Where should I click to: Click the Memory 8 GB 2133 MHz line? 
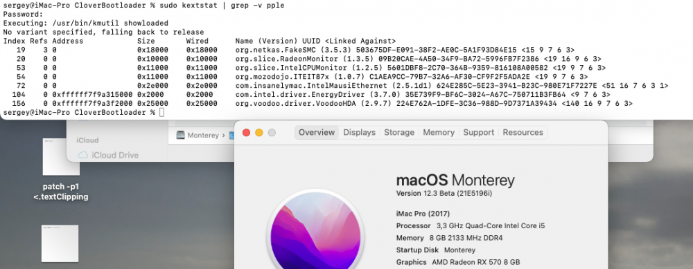click(x=450, y=238)
